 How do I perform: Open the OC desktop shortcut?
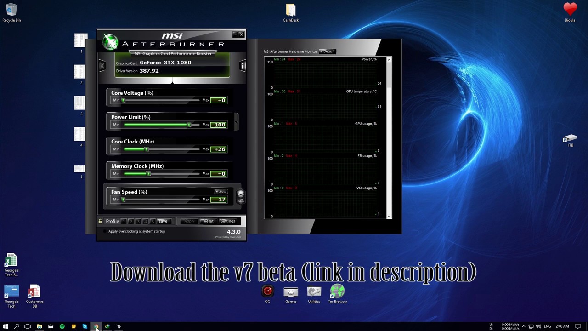[x=267, y=294]
